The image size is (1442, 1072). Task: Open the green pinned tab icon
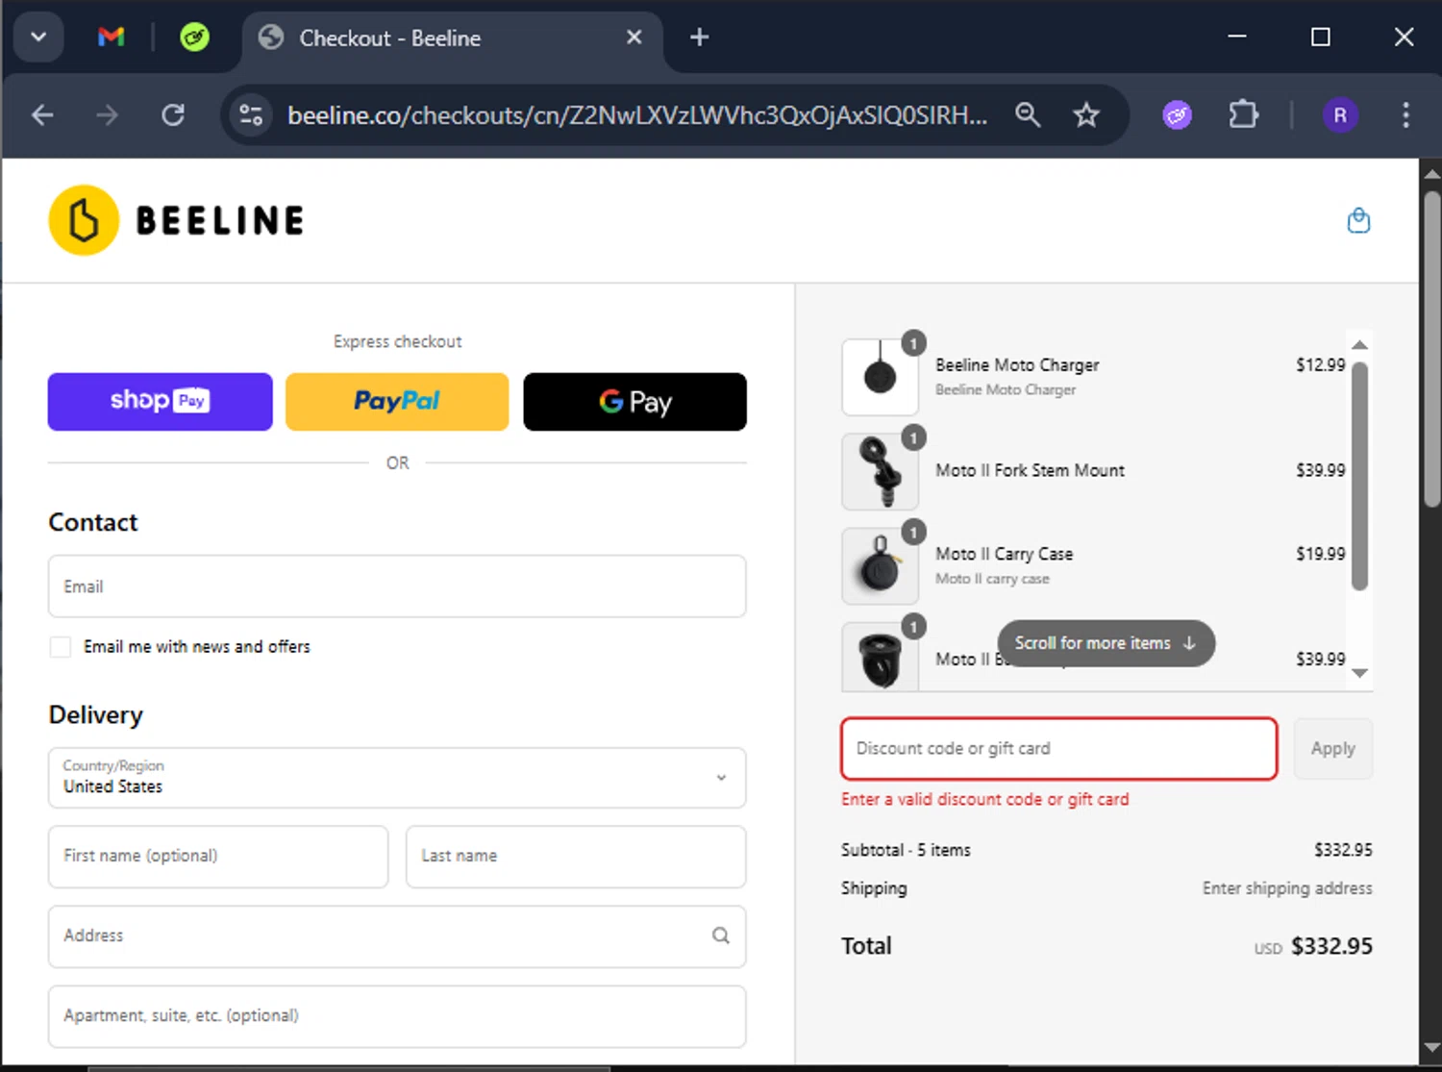194,37
